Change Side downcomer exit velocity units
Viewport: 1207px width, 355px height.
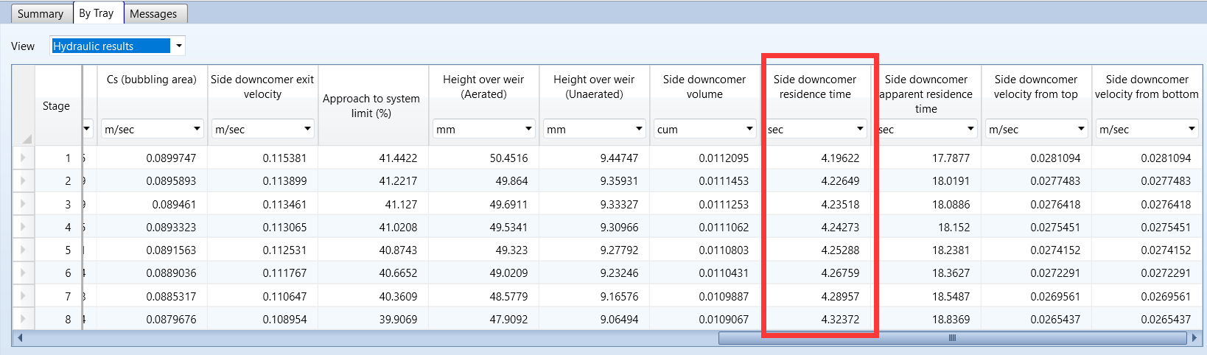tap(307, 129)
